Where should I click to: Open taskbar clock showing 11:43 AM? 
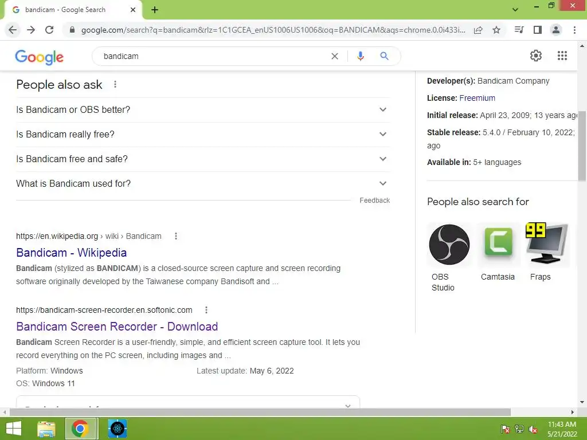pos(562,429)
